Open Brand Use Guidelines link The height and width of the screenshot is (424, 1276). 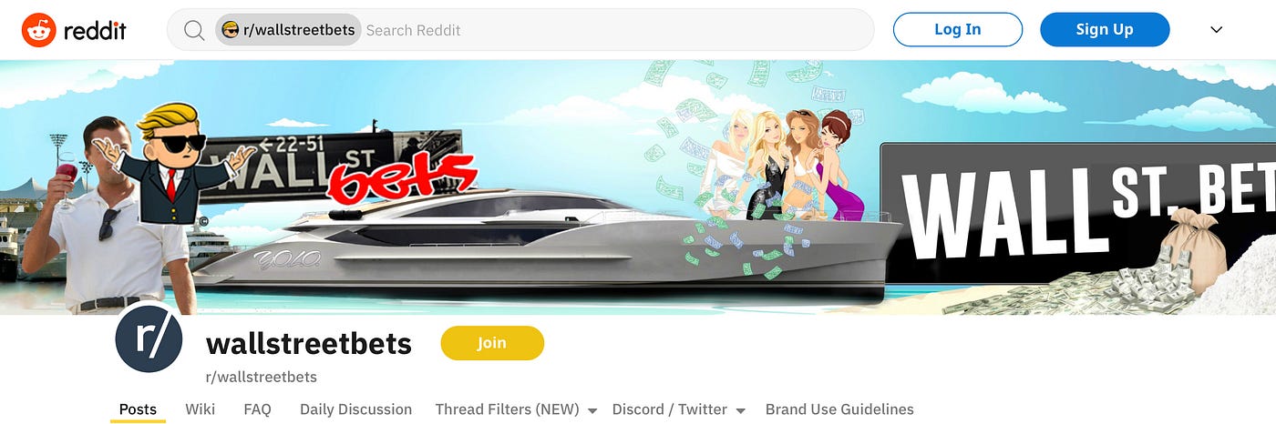839,409
